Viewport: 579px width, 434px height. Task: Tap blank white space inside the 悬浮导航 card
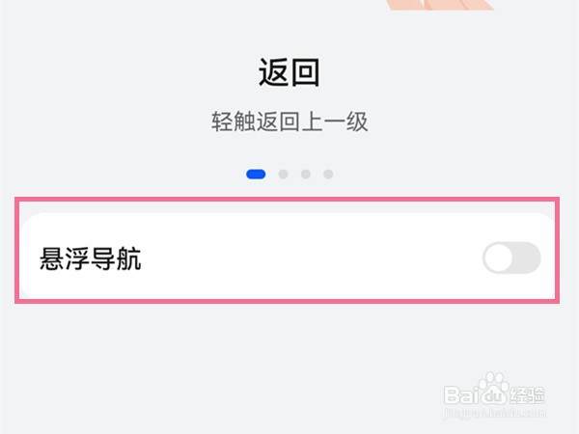click(309, 258)
